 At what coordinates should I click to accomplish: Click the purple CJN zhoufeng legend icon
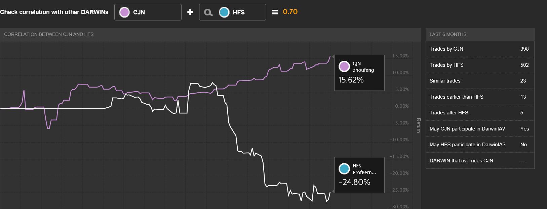tap(344, 66)
